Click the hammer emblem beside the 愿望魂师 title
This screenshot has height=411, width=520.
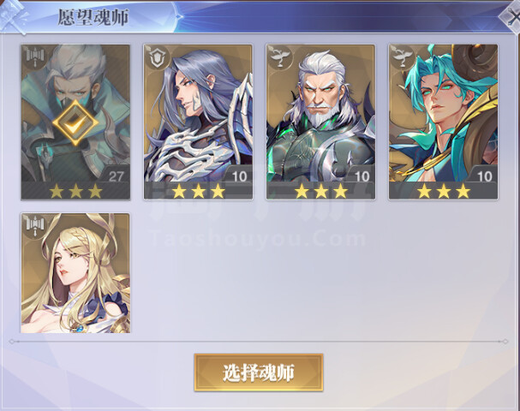coord(15,17)
